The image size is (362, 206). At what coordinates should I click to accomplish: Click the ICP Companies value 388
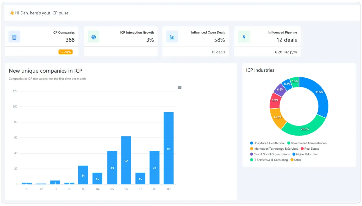70,40
